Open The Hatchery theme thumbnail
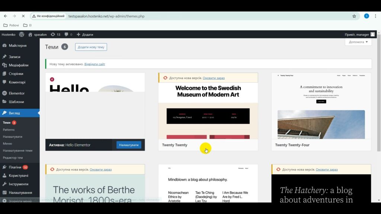381x214 pixels. (x=321, y=188)
